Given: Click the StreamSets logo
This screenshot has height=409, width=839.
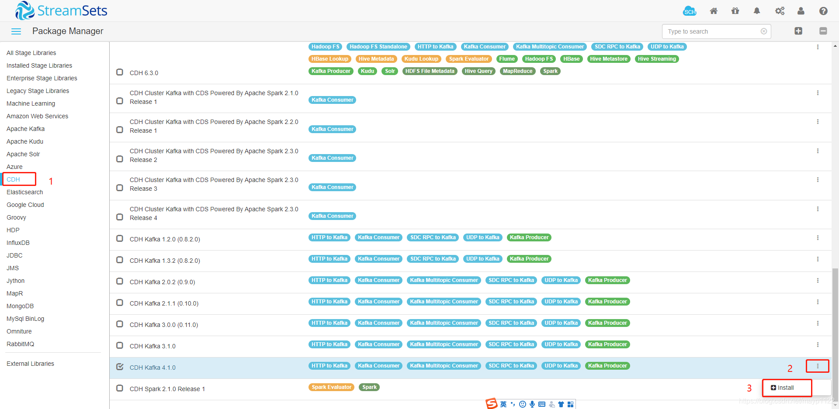Looking at the screenshot, I should click(61, 10).
